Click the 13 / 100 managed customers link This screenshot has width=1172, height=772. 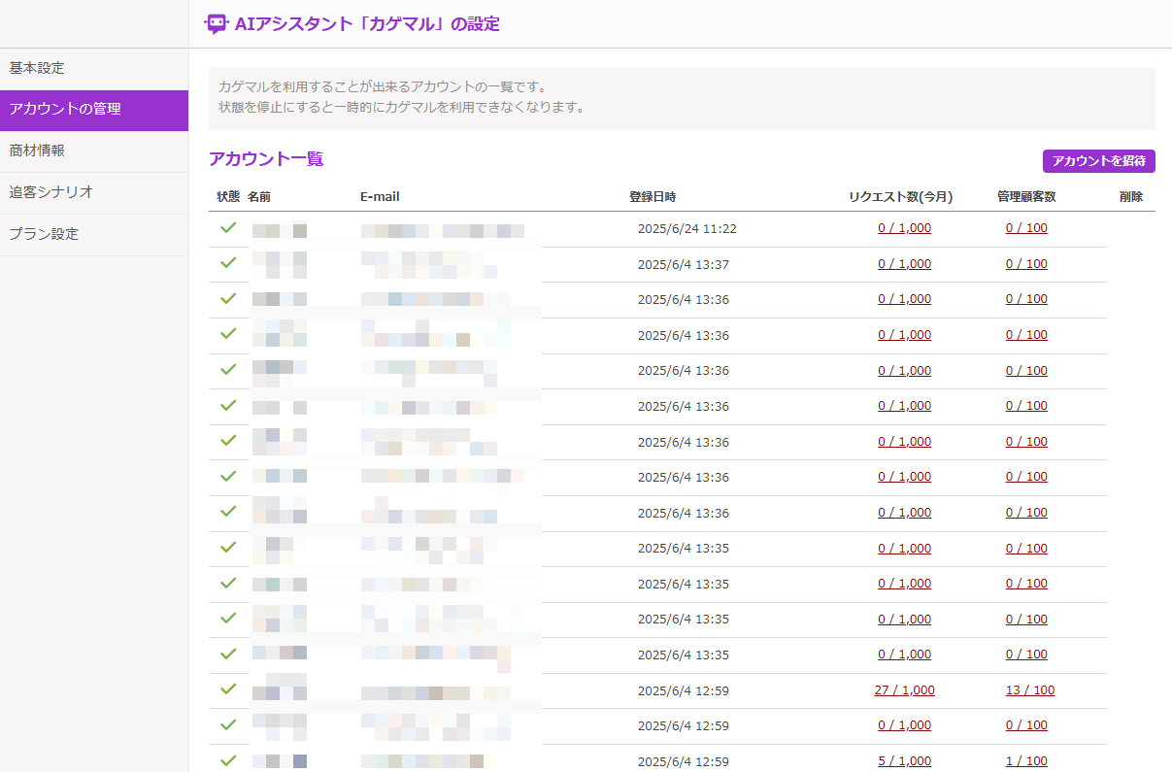[x=1029, y=690]
